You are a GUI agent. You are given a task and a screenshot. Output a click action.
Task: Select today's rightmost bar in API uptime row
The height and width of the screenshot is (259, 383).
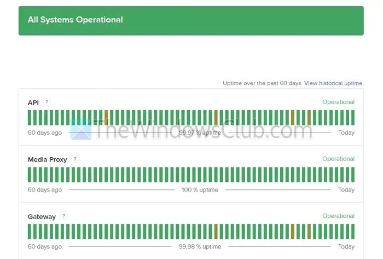352,117
